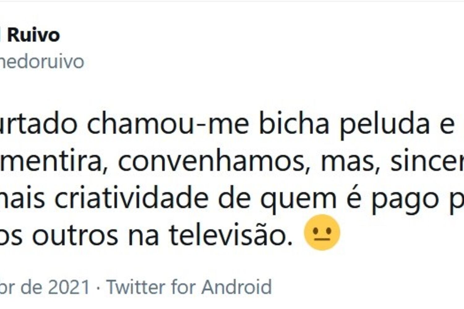Open the hedoruivo username handle
The height and width of the screenshot is (309, 464).
coord(42,61)
